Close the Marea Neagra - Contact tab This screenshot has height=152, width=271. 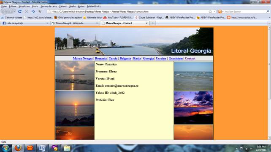[x=146, y=23]
